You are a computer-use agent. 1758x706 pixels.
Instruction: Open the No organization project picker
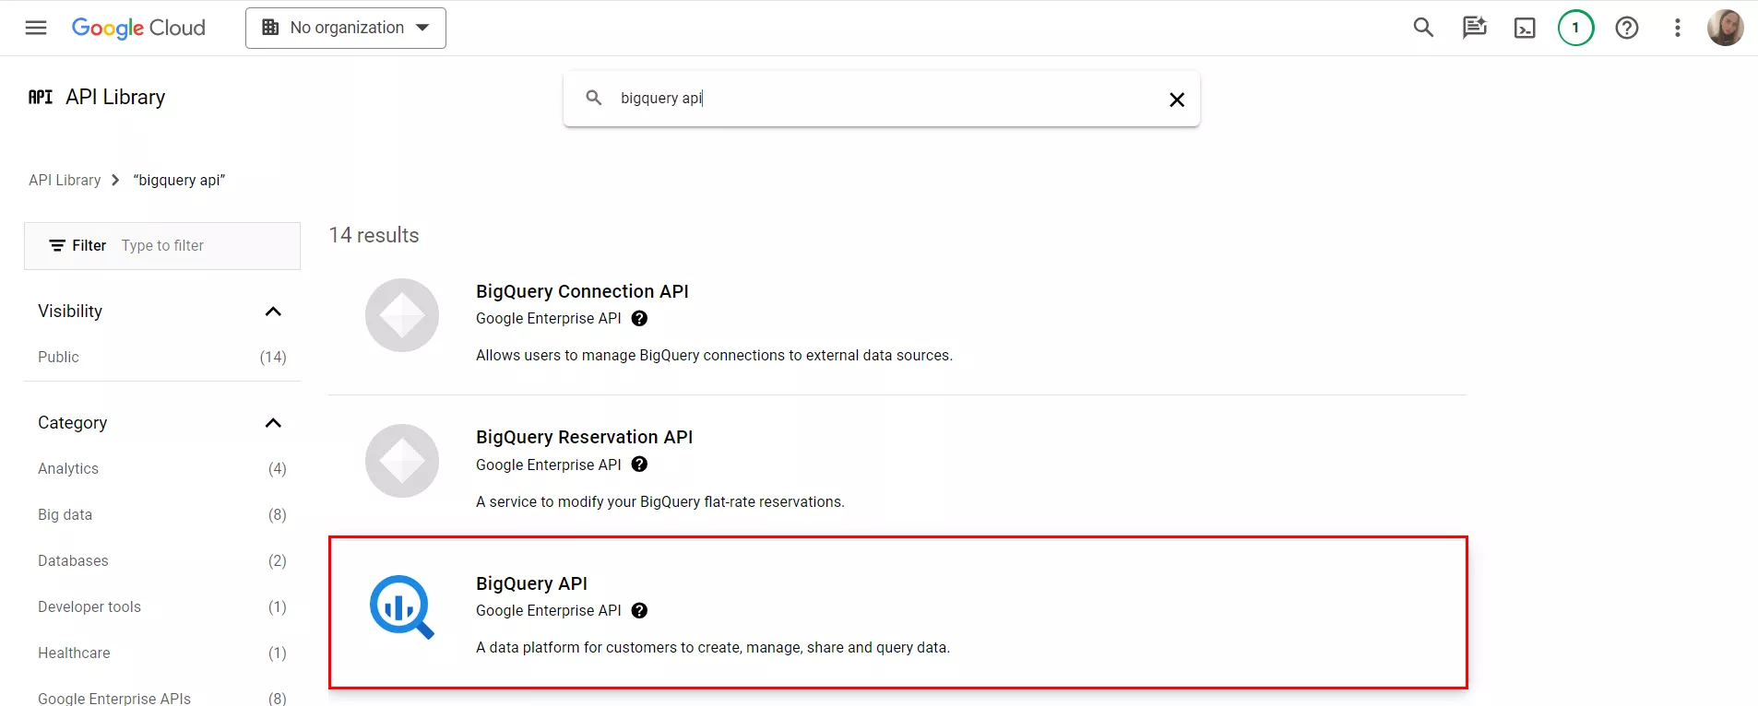[346, 28]
